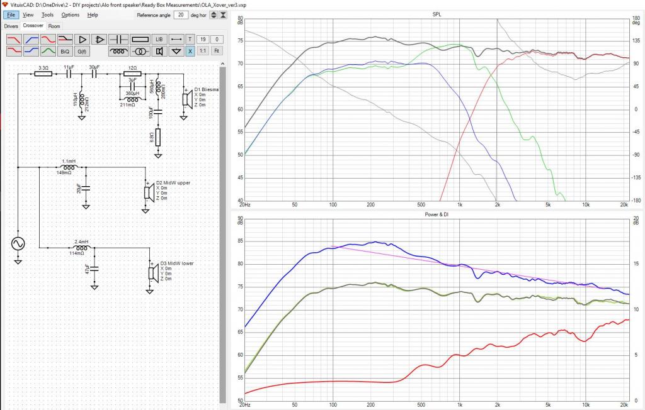Select the 20µF shunt capacitor
The height and width of the screenshot is (410, 645).
pos(86,188)
